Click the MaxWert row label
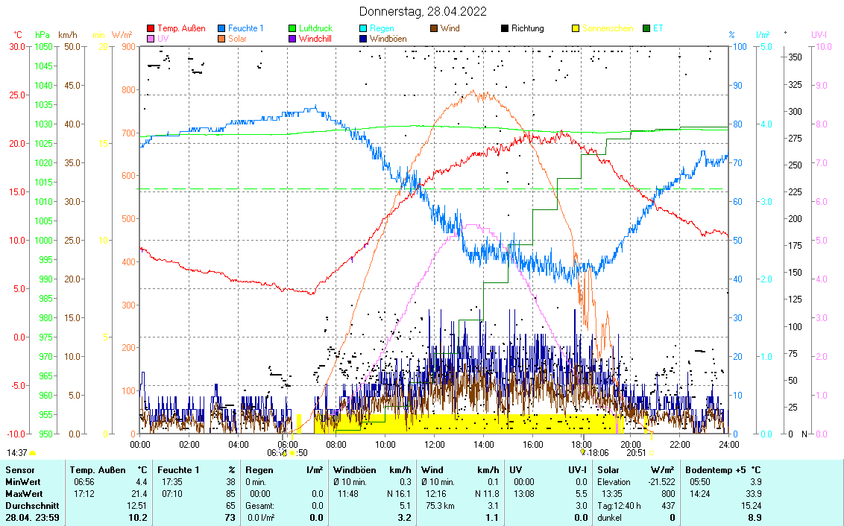844x526 pixels. tap(24, 494)
